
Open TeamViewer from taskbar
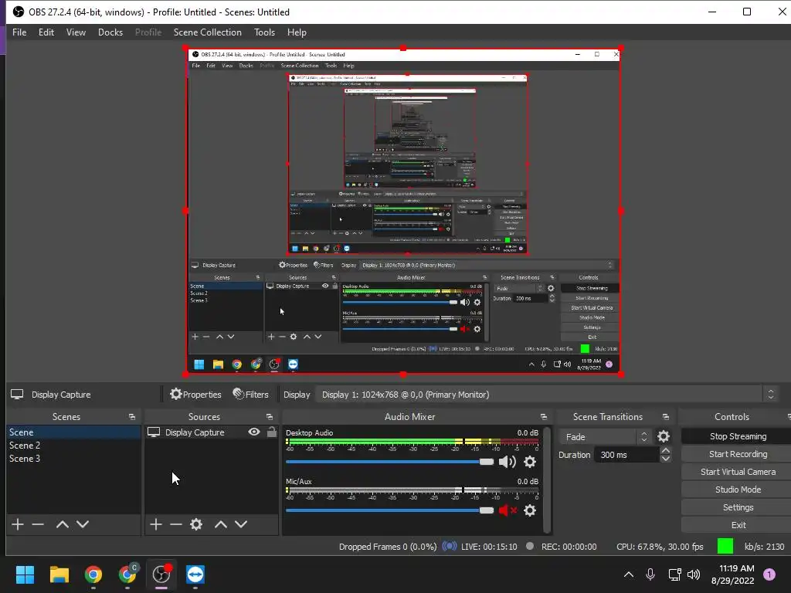pos(195,574)
